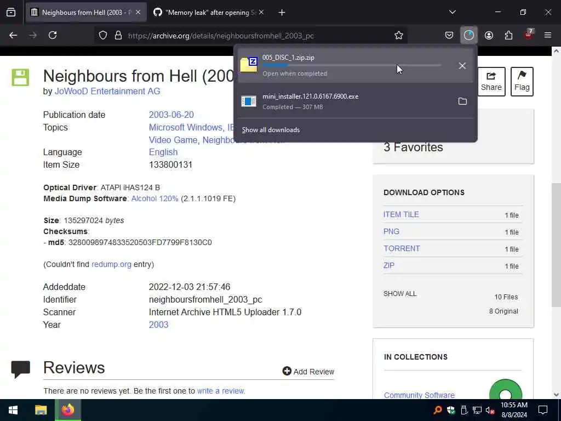Image resolution: width=561 pixels, height=421 pixels.
Task: Open the Firefox application menu
Action: pyautogui.click(x=548, y=35)
